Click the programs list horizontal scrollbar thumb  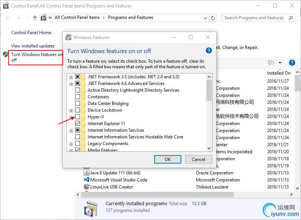point(158,194)
